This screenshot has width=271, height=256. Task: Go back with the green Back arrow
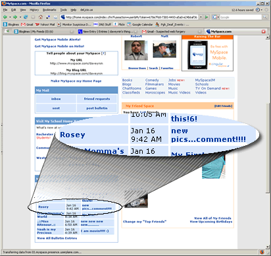[x=5, y=17]
